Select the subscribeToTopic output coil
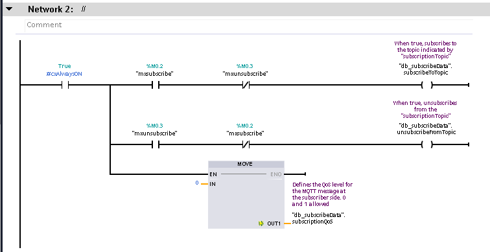The width and height of the screenshot is (490, 252). click(x=427, y=85)
